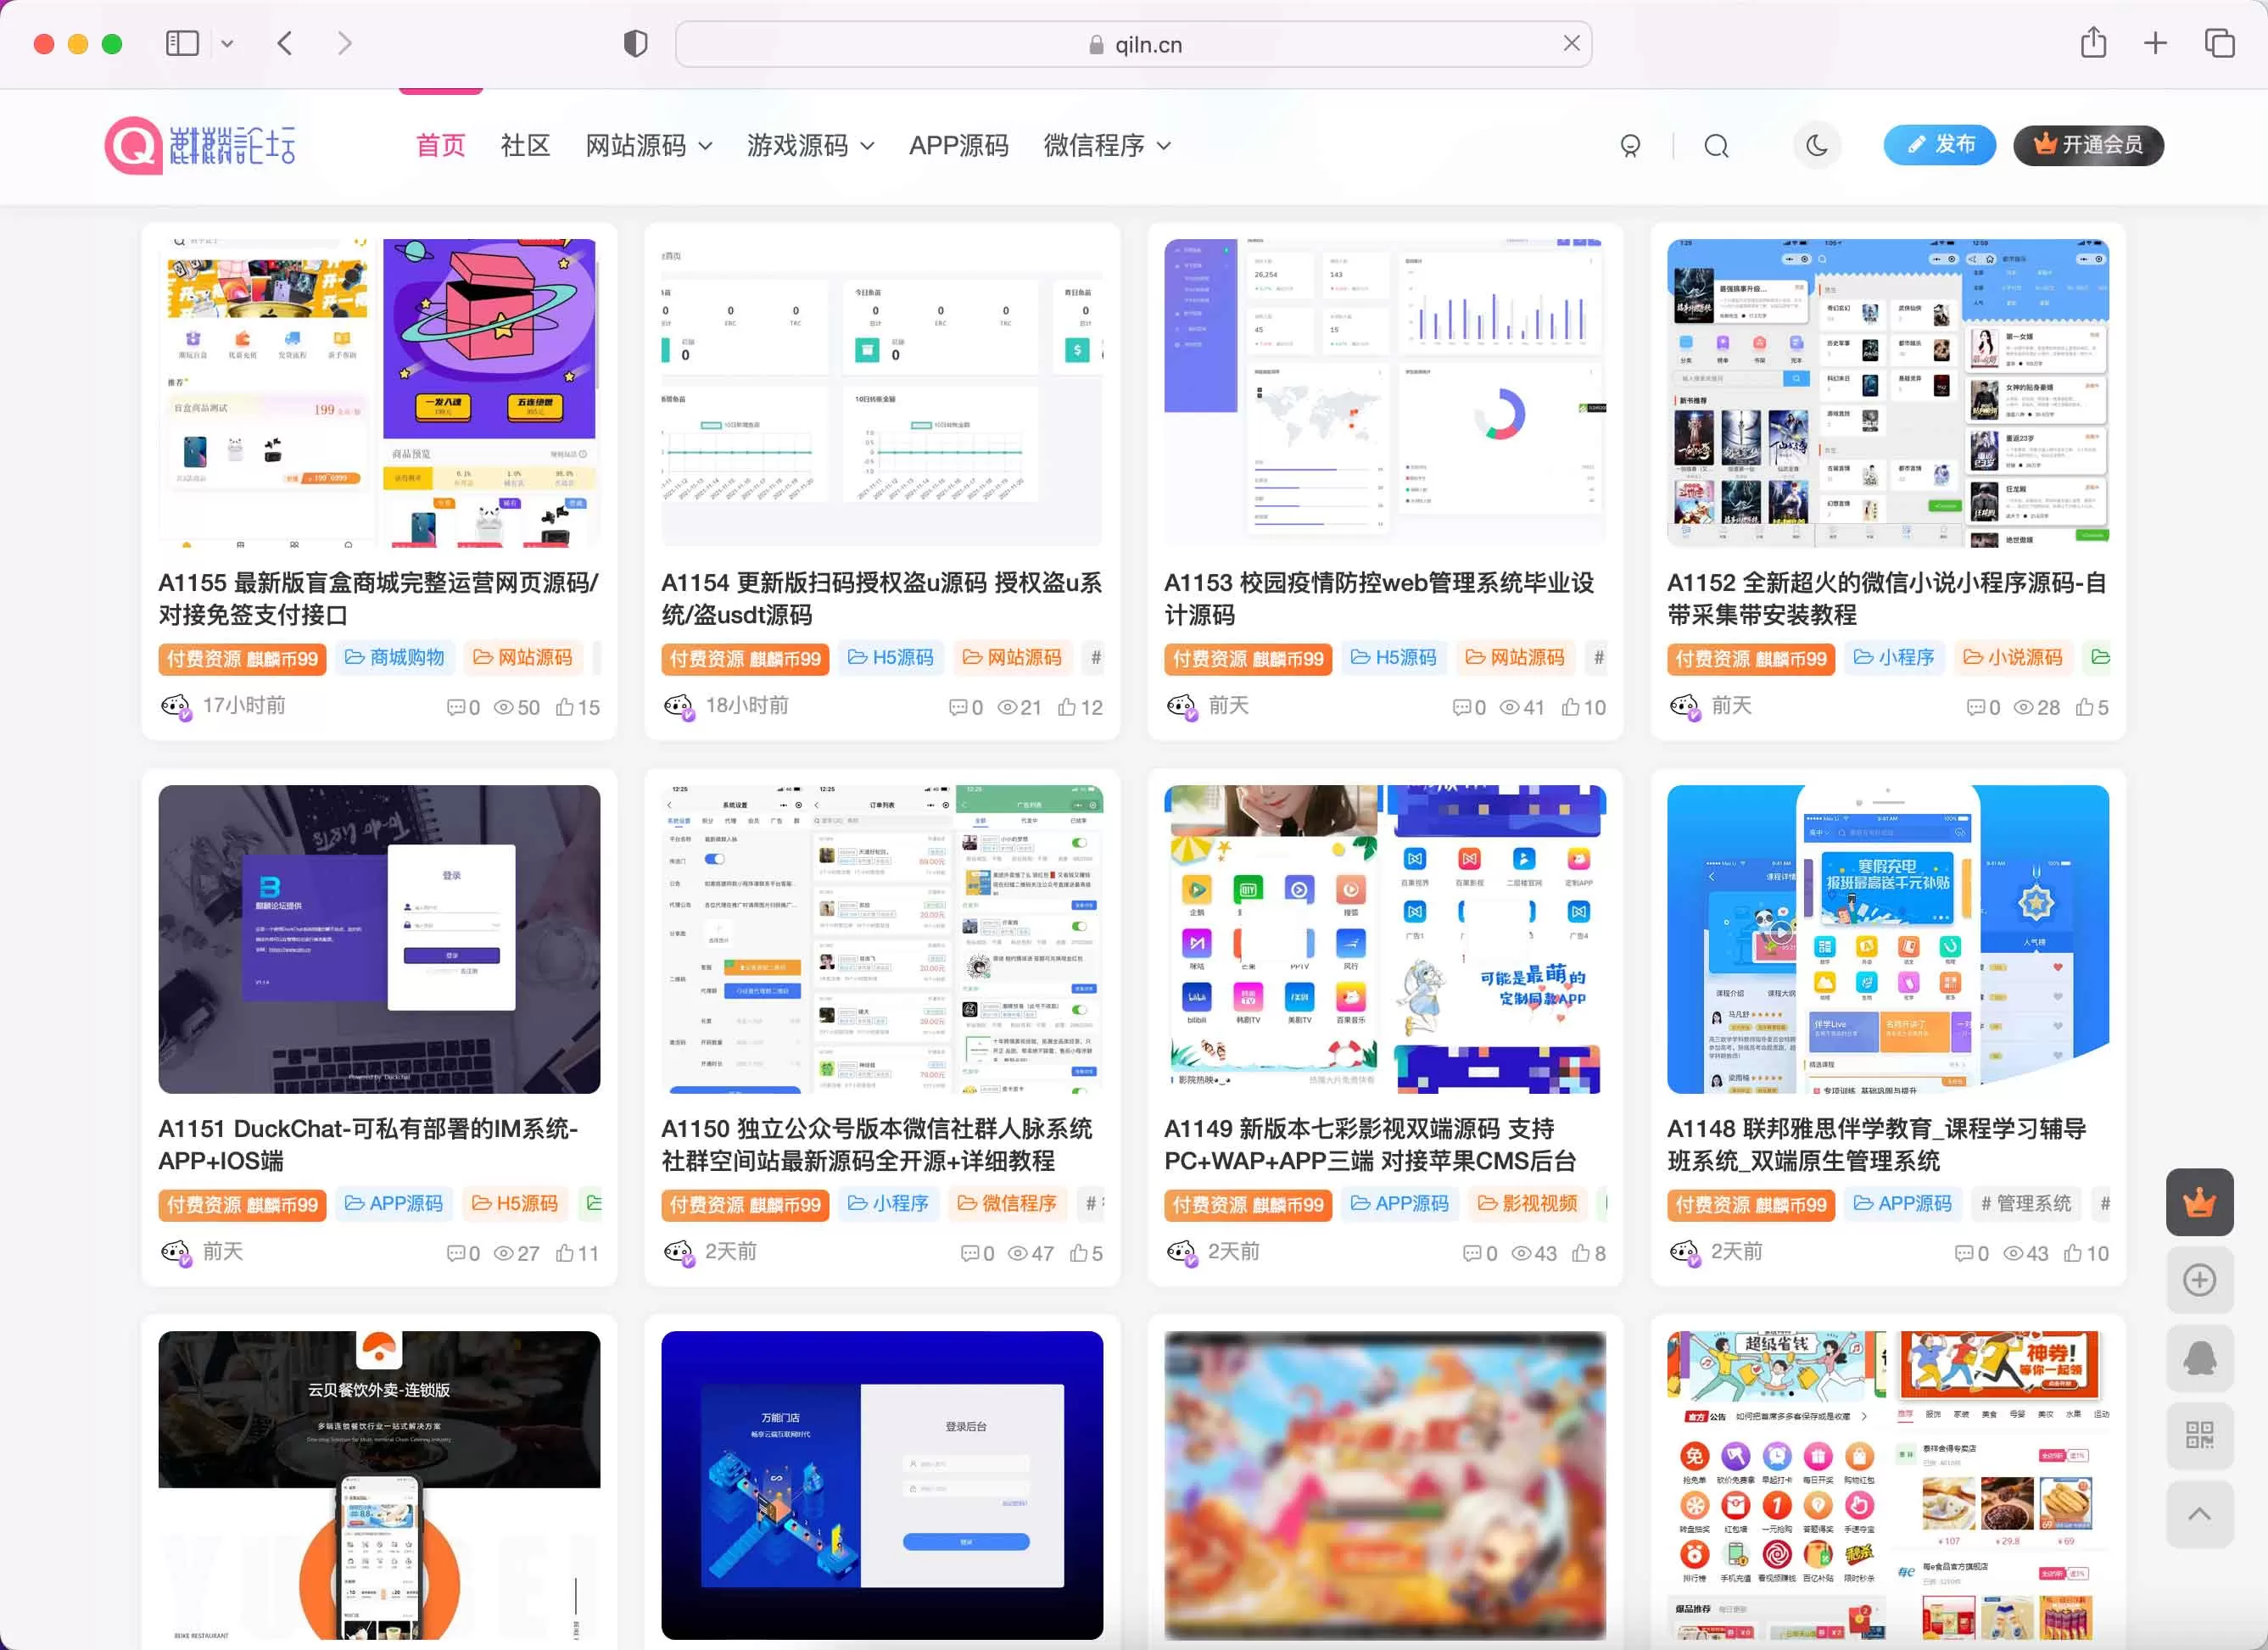Click the 万能门店 login thumbnail
The image size is (2268, 1650).
882,1486
